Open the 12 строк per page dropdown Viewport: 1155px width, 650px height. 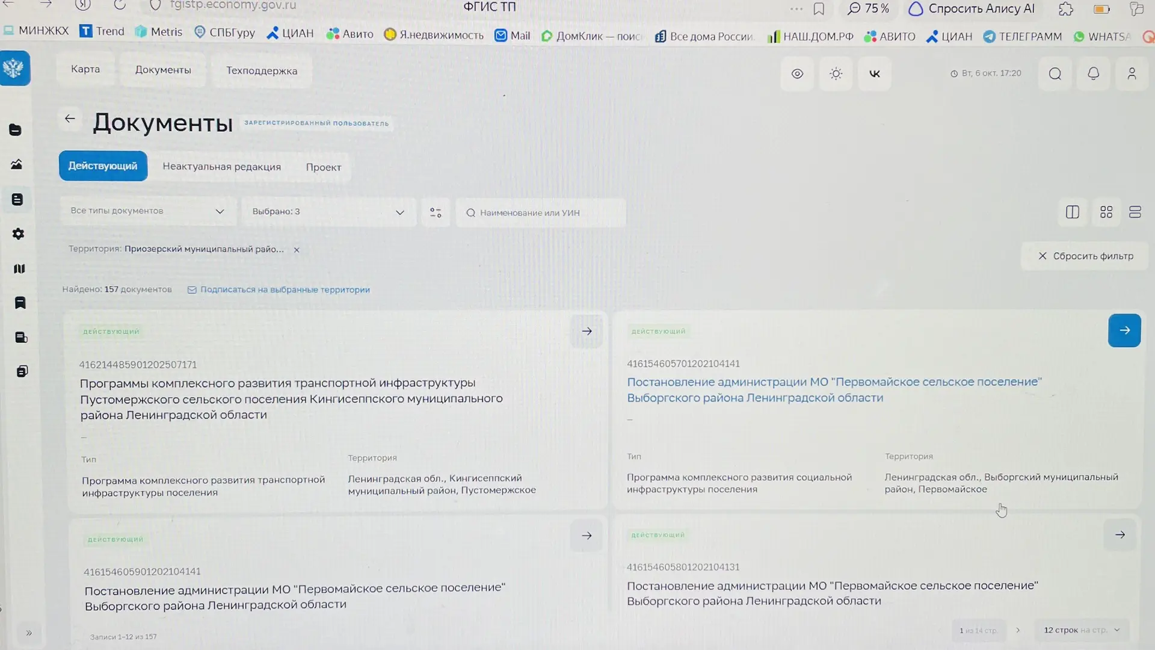(x=1082, y=630)
